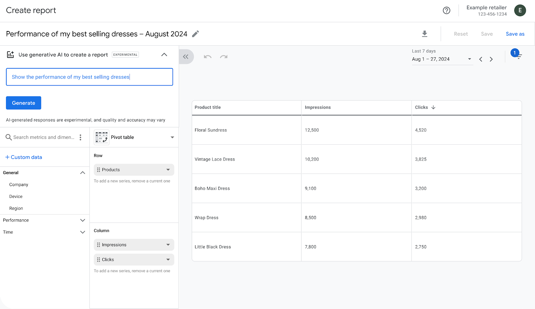Open the date range dropdown
Screen dimensions: 535x309
(469, 59)
